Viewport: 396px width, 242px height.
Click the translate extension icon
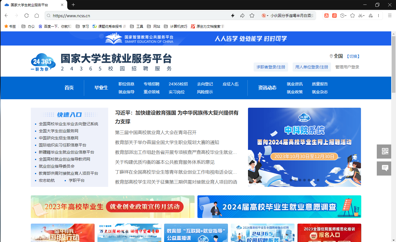[x=334, y=16]
